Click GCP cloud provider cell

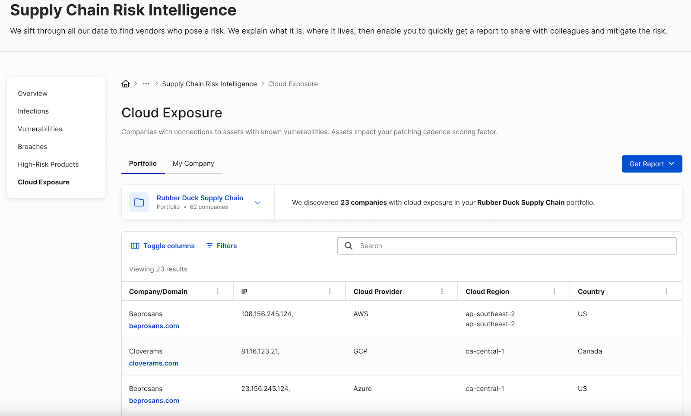point(361,351)
